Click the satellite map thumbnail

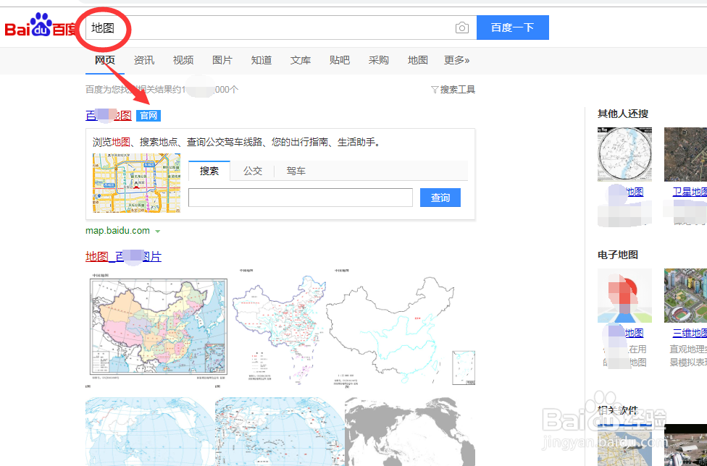(x=685, y=154)
